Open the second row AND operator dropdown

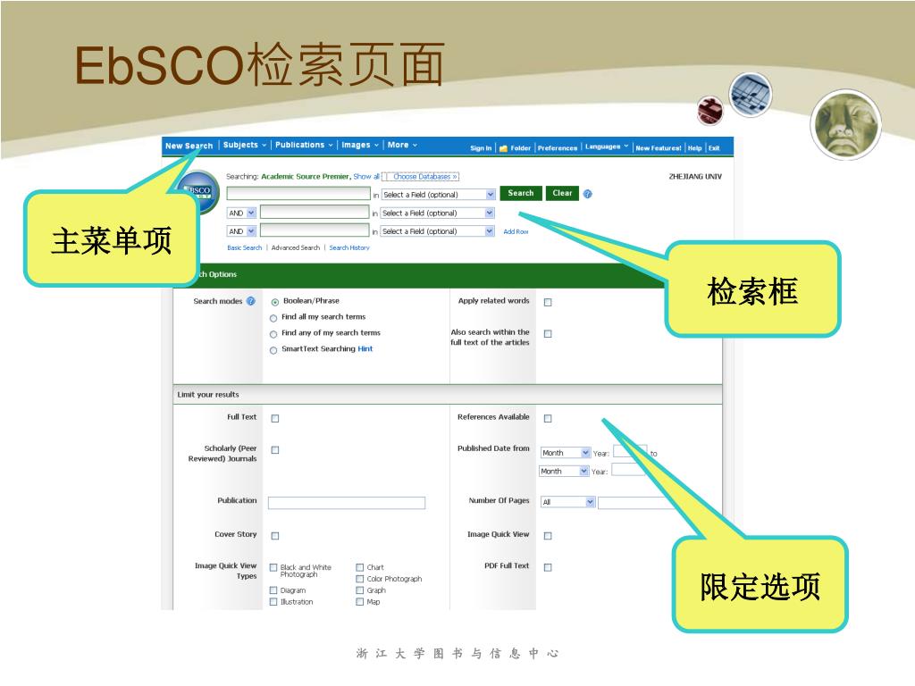(241, 213)
